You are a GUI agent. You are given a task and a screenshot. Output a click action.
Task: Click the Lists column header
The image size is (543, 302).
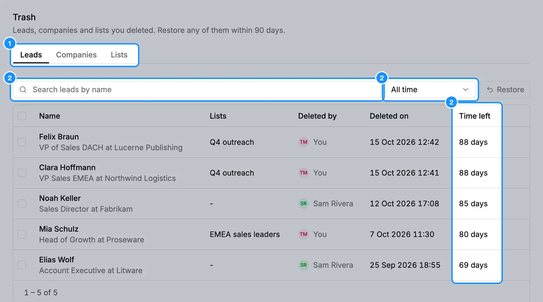click(218, 116)
